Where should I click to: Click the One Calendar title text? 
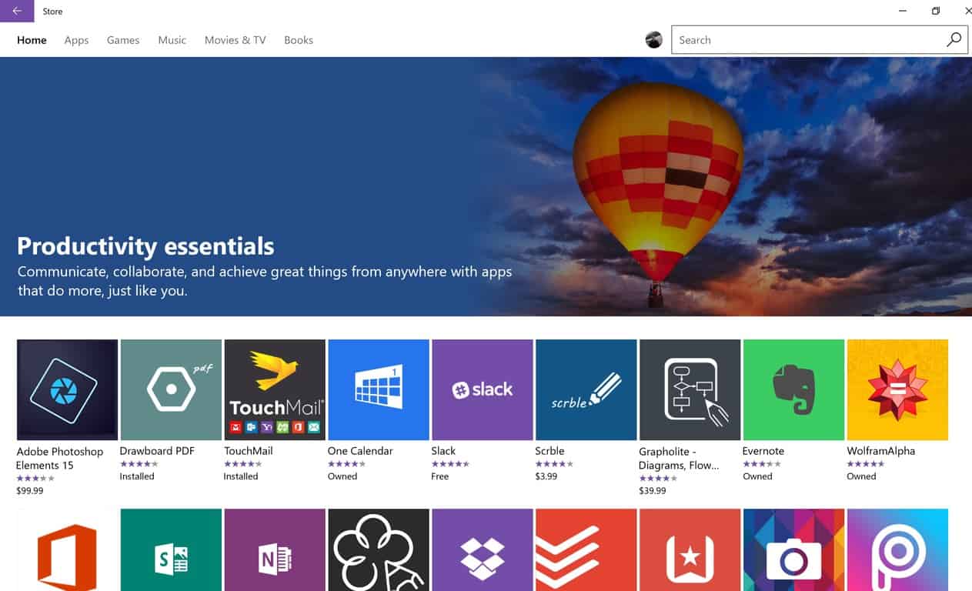point(360,451)
